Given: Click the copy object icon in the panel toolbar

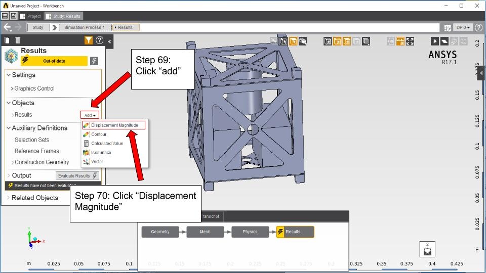Looking at the screenshot, I should tap(7, 40).
